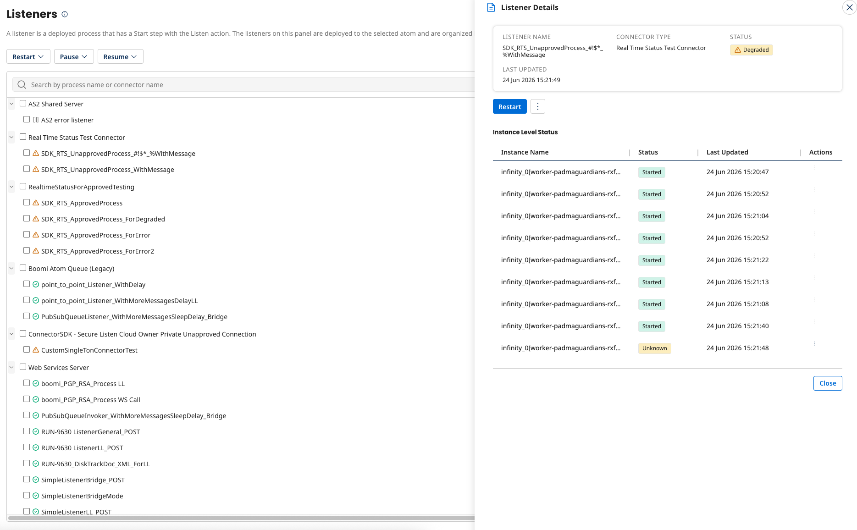857x530 pixels.
Task: Open actions menu for the Unknown instance
Action: click(x=815, y=344)
